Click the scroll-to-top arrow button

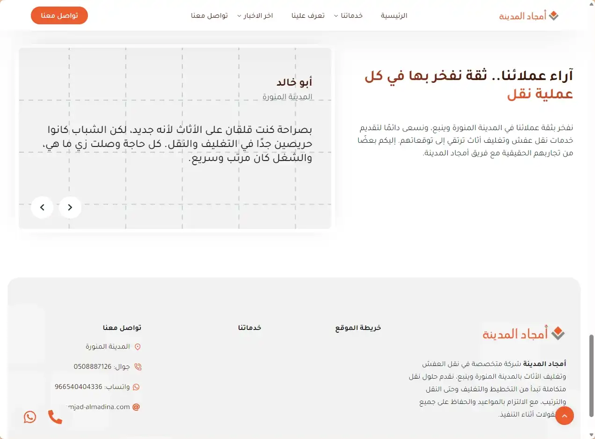[x=565, y=416]
